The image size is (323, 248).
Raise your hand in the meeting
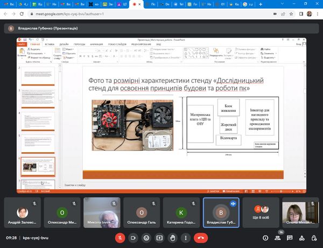tap(173, 237)
